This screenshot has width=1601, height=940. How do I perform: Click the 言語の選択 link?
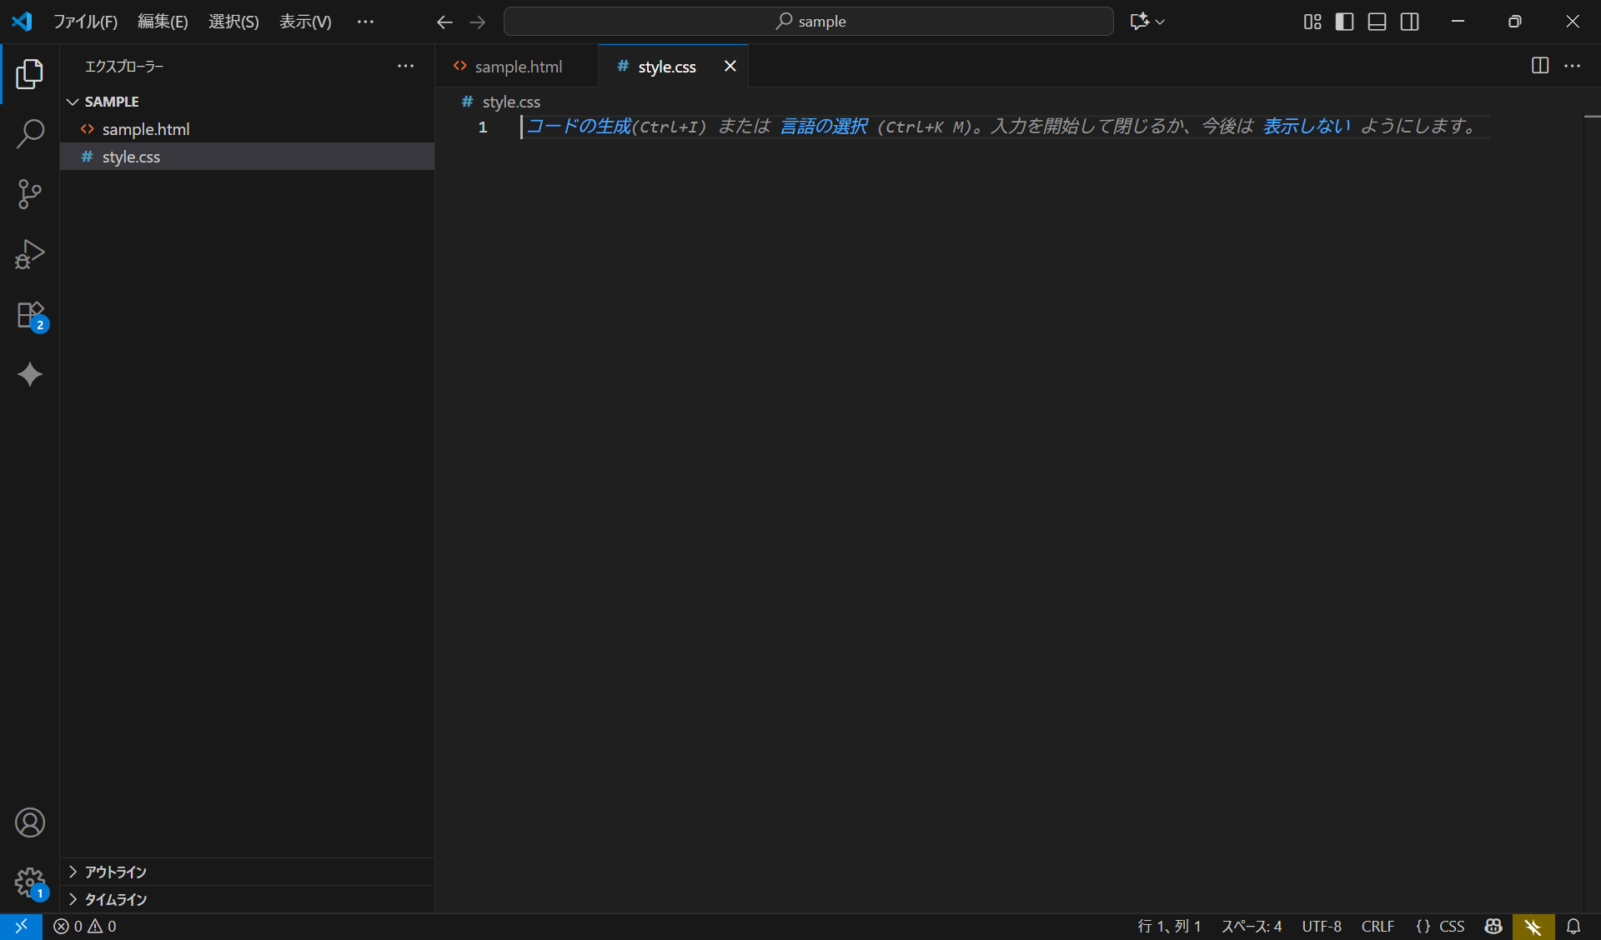pos(824,126)
